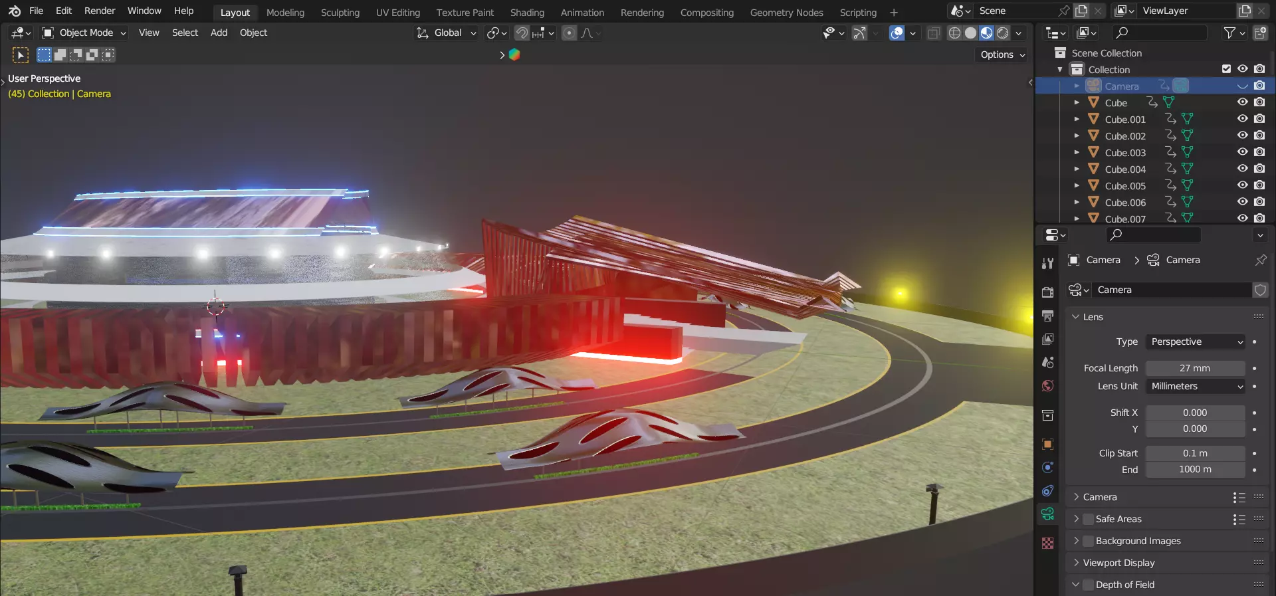This screenshot has width=1276, height=596.
Task: Toggle the snapping magnet icon
Action: [522, 33]
